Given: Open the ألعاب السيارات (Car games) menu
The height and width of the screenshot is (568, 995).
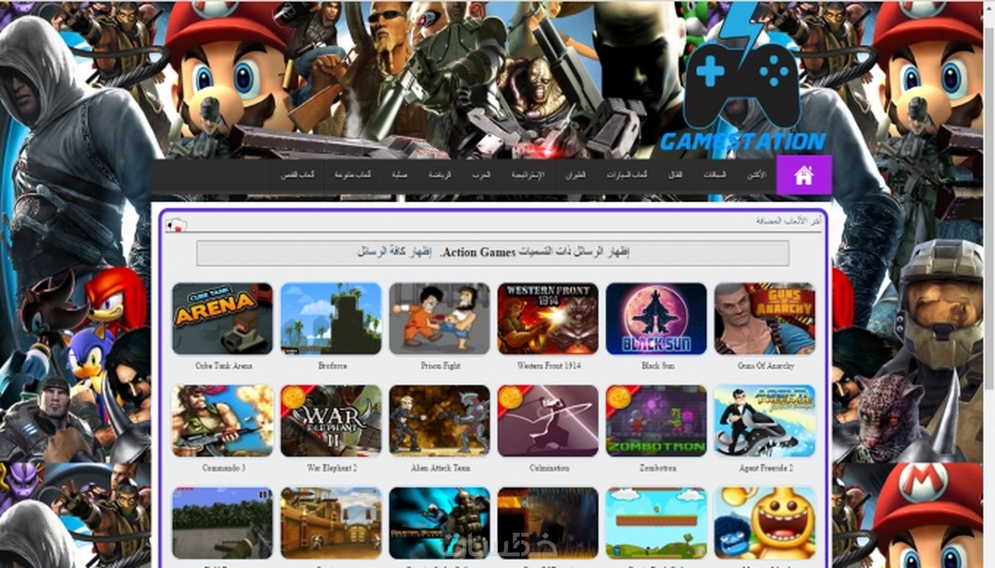Looking at the screenshot, I should [626, 174].
